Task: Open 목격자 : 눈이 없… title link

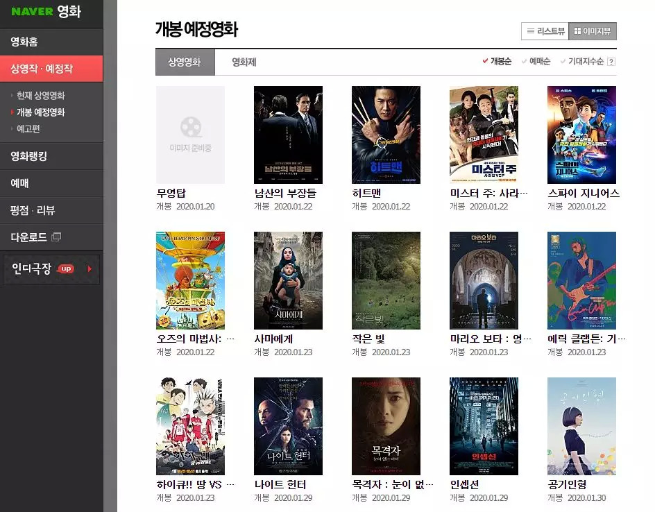Action: tap(392, 485)
